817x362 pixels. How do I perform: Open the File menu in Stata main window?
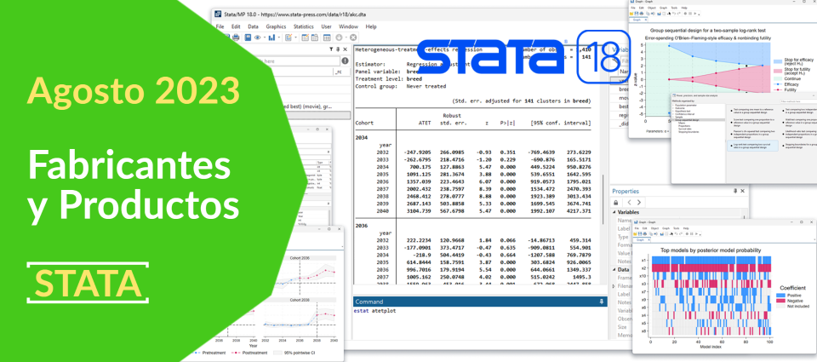(x=220, y=26)
